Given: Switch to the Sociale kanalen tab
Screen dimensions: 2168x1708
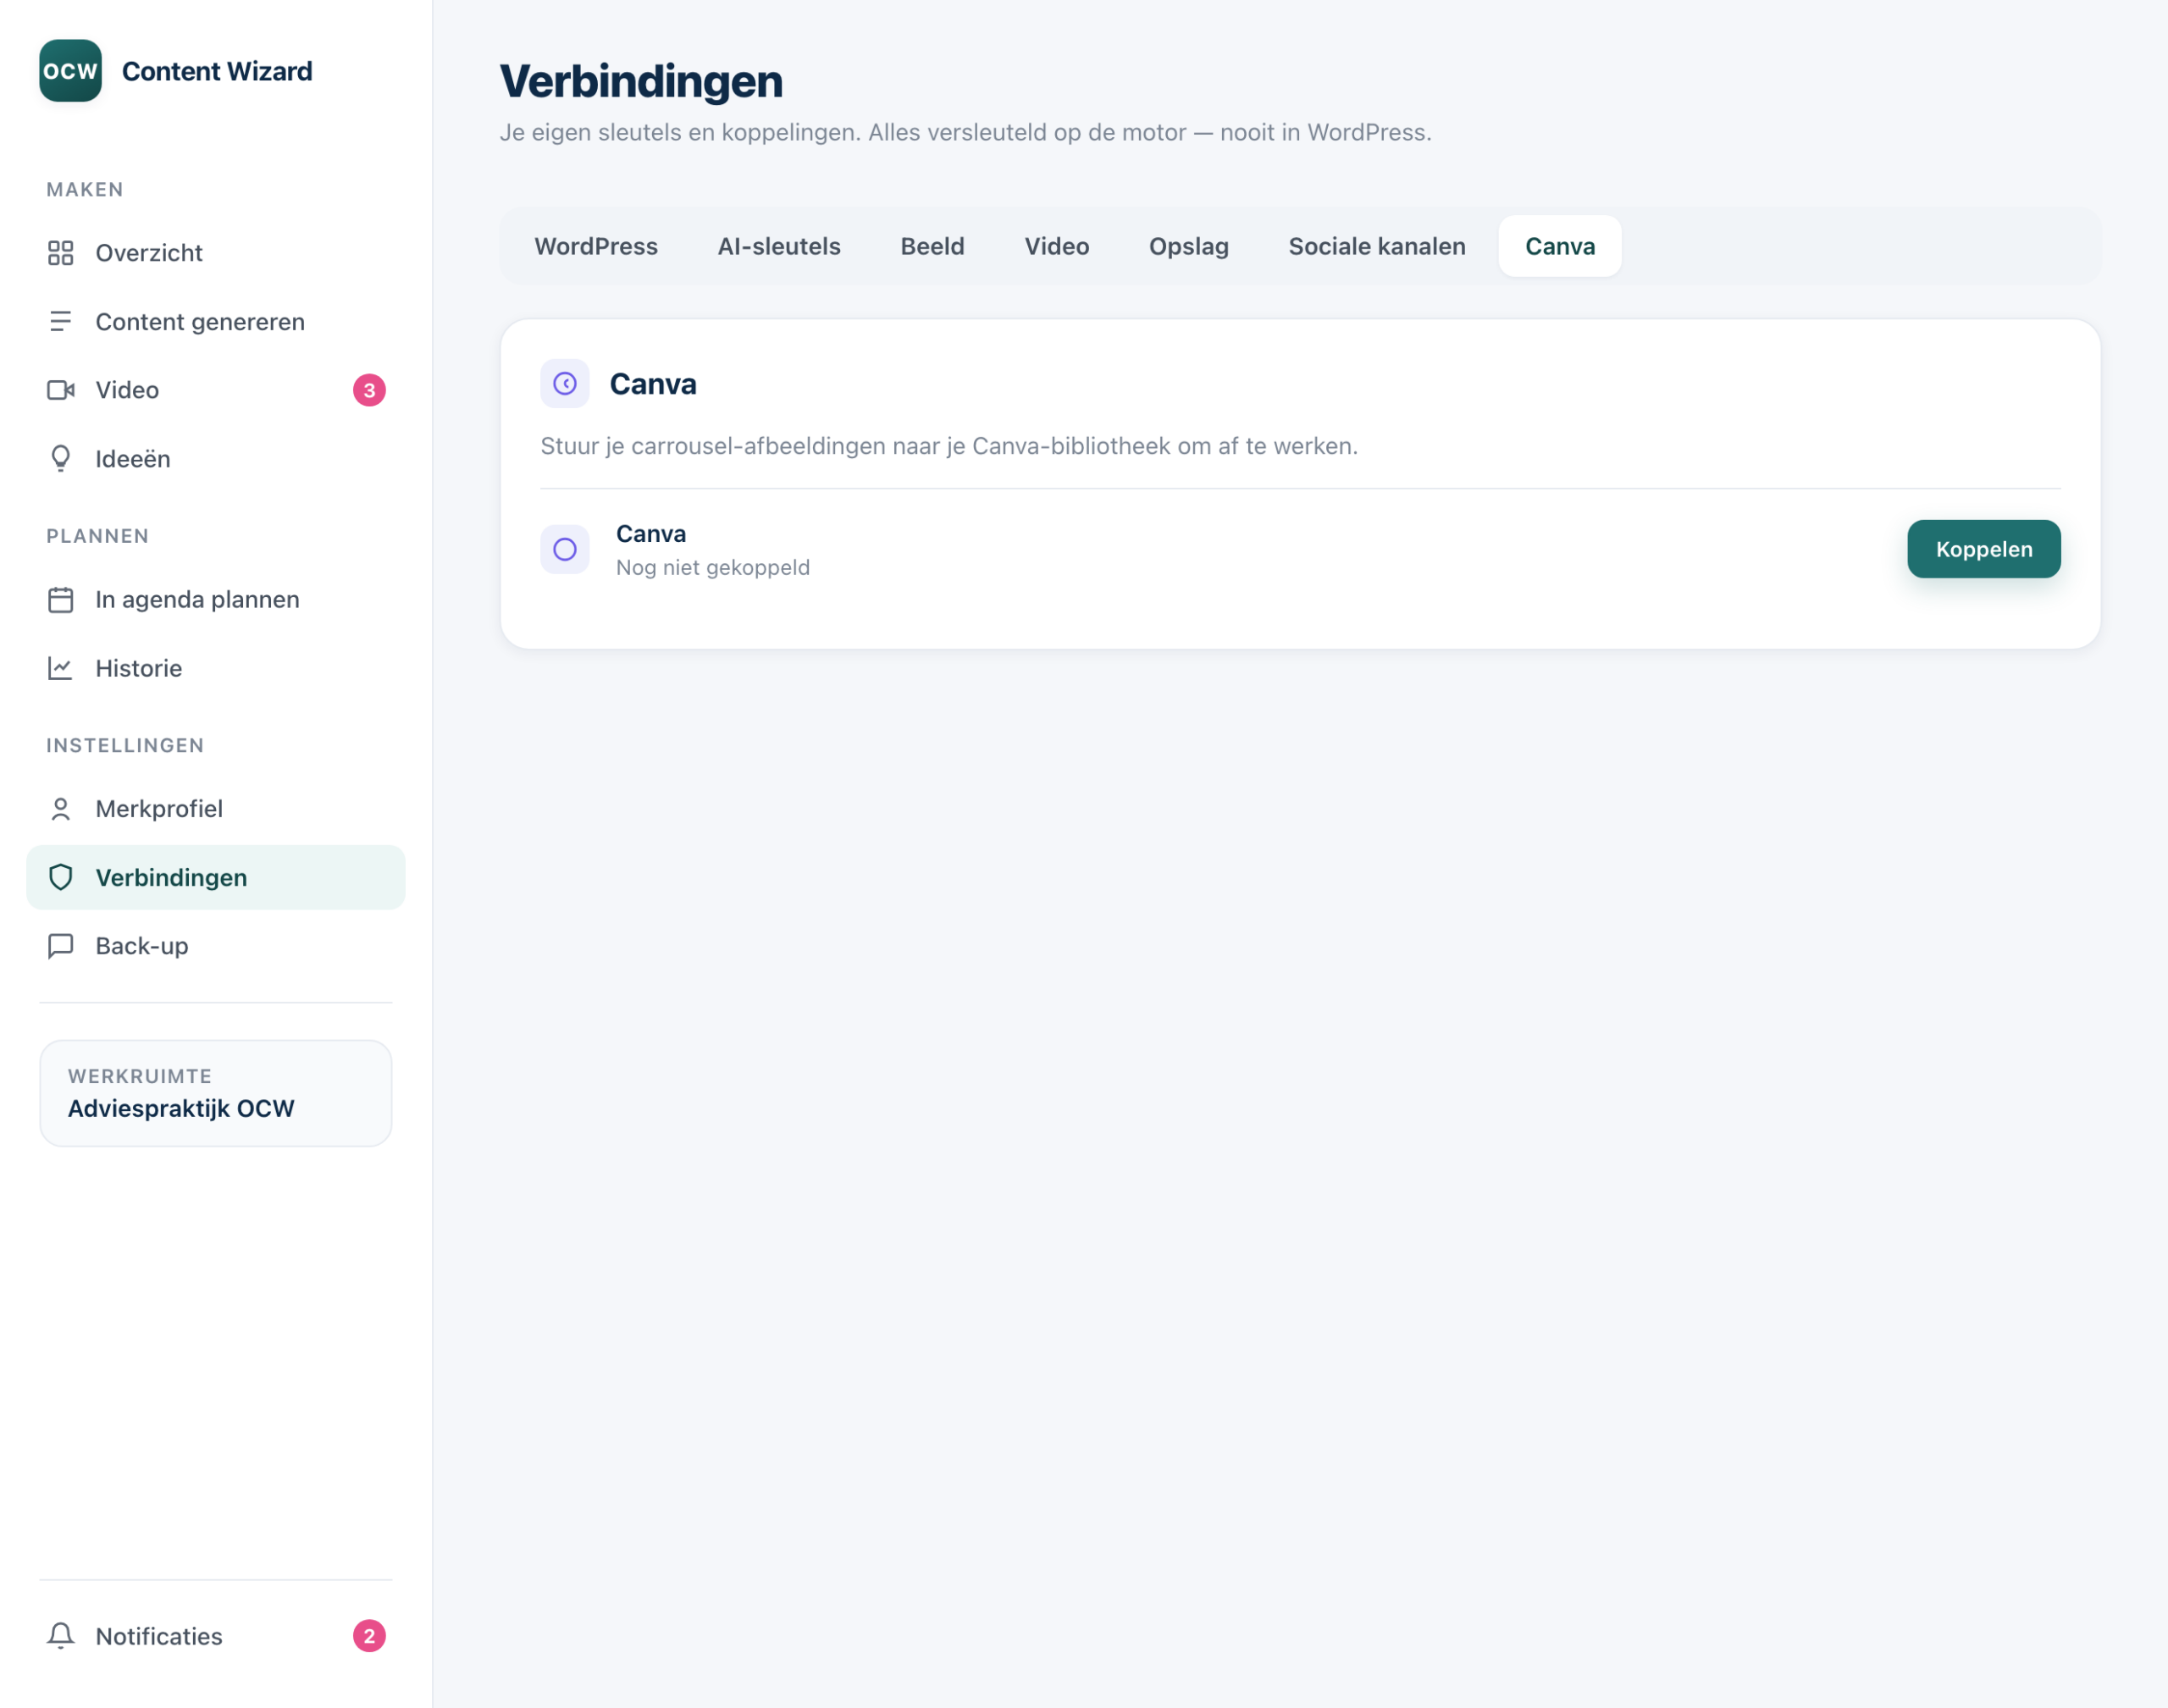Looking at the screenshot, I should (1377, 246).
